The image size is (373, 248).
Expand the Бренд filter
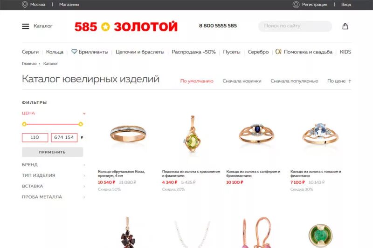tap(84, 165)
